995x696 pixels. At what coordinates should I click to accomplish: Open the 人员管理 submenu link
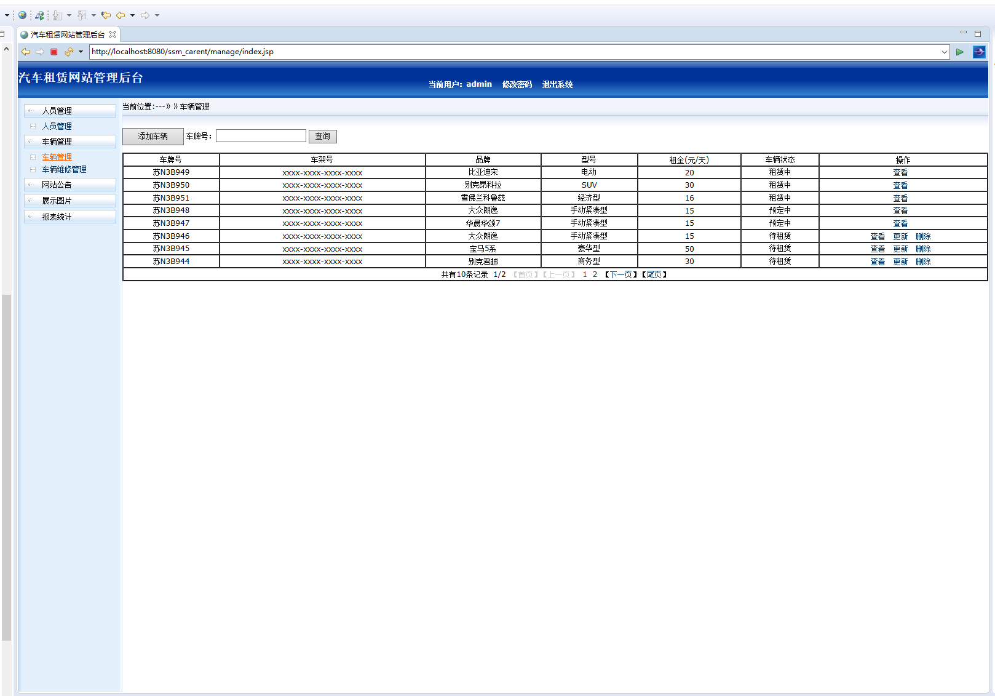coord(57,126)
